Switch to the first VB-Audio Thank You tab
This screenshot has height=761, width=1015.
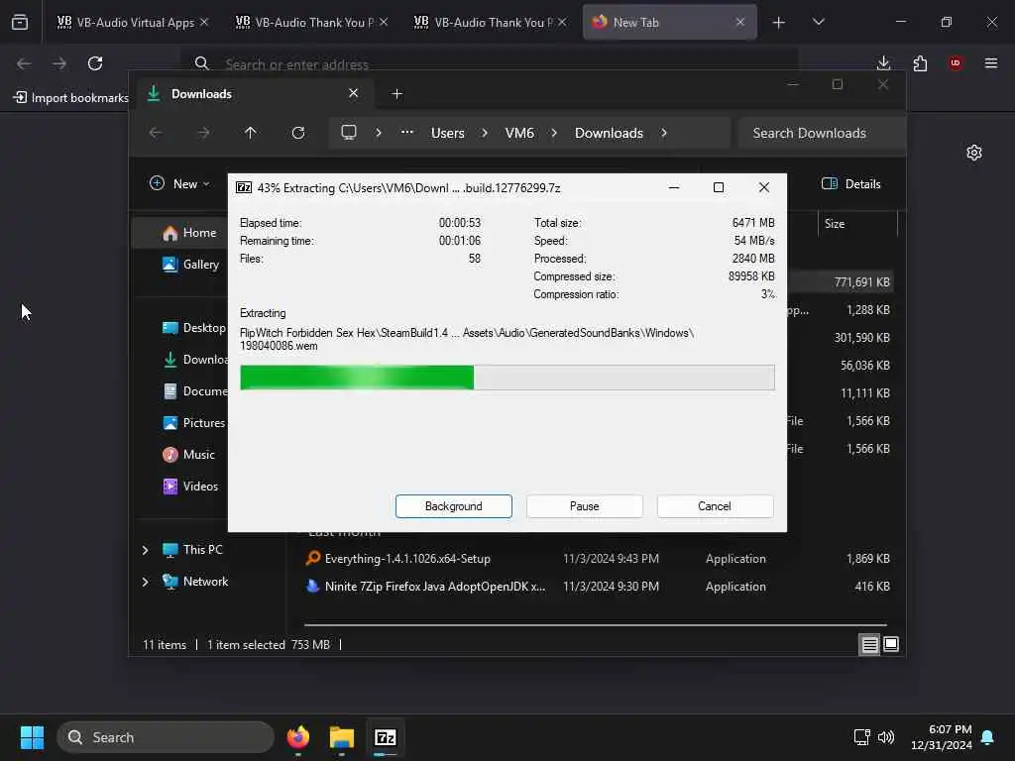[x=313, y=22]
